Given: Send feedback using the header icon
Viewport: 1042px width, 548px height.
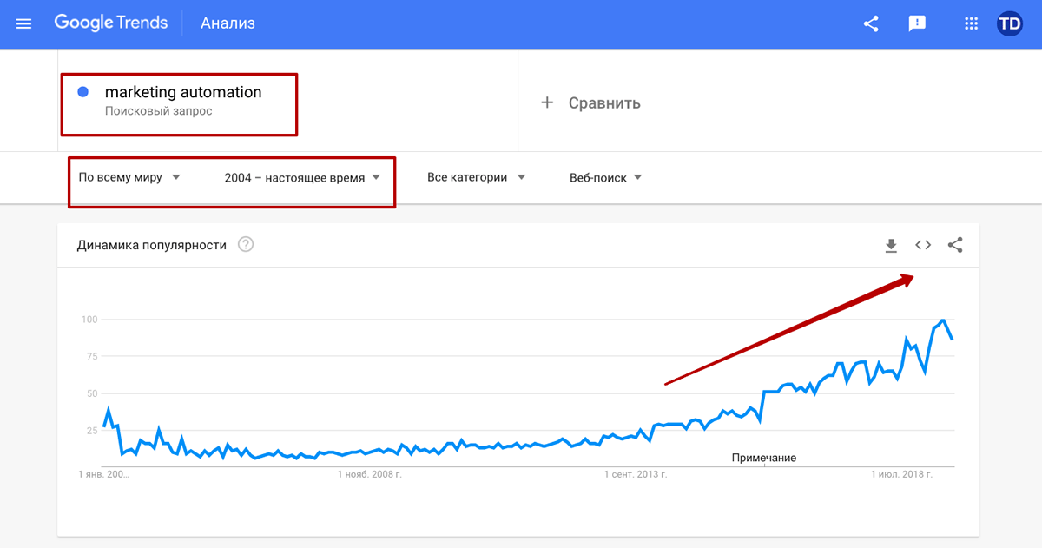Looking at the screenshot, I should pos(917,23).
